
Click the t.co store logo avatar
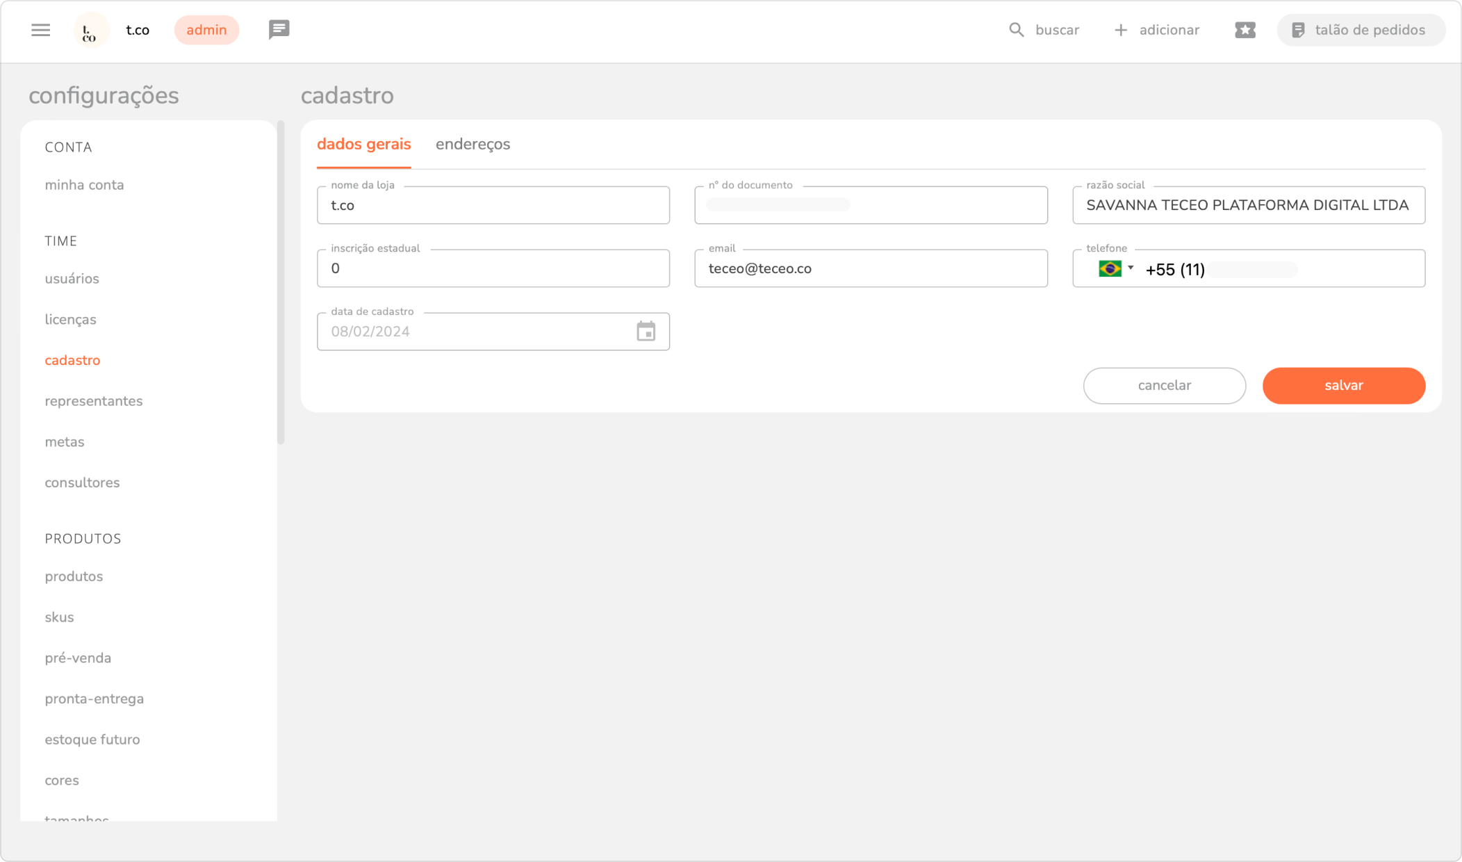coord(91,31)
